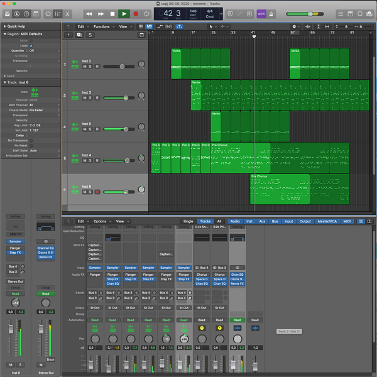The height and width of the screenshot is (377, 377).
Task: Open the Mixer Edit menu
Action: [80, 221]
